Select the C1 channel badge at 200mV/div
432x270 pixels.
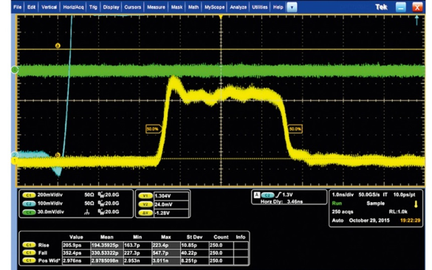click(x=29, y=195)
